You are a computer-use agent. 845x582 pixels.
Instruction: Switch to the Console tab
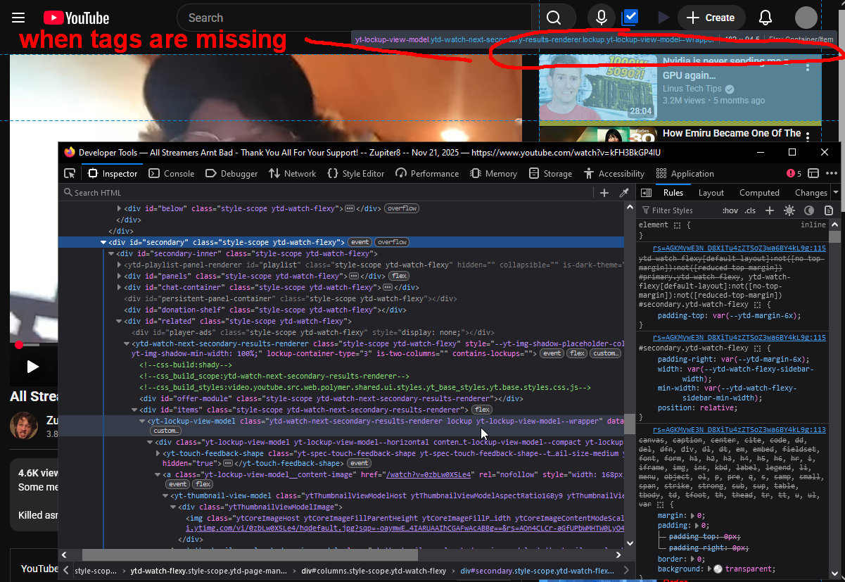(172, 173)
